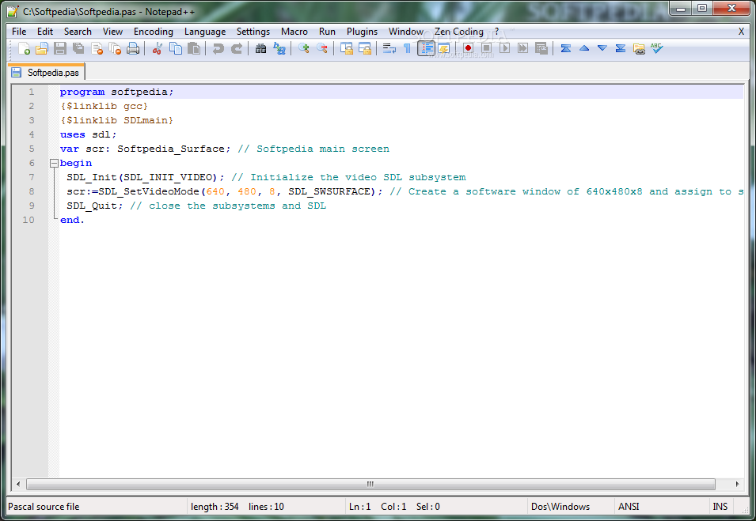Open Replace dialog toolbar icon
This screenshot has width=756, height=521.
tap(279, 49)
